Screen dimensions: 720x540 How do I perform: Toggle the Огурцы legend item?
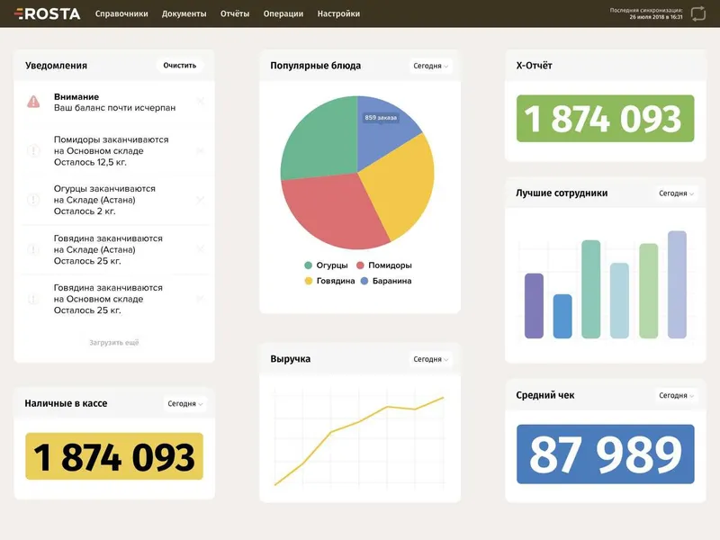point(327,265)
